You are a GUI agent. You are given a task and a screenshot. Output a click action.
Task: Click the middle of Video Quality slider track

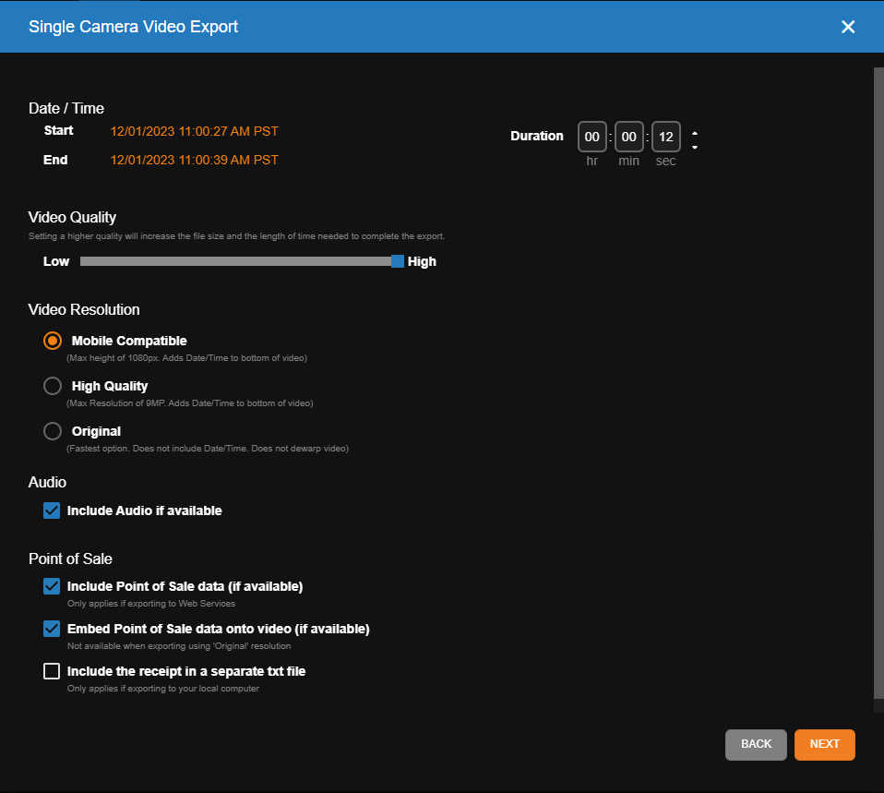pyautogui.click(x=236, y=261)
